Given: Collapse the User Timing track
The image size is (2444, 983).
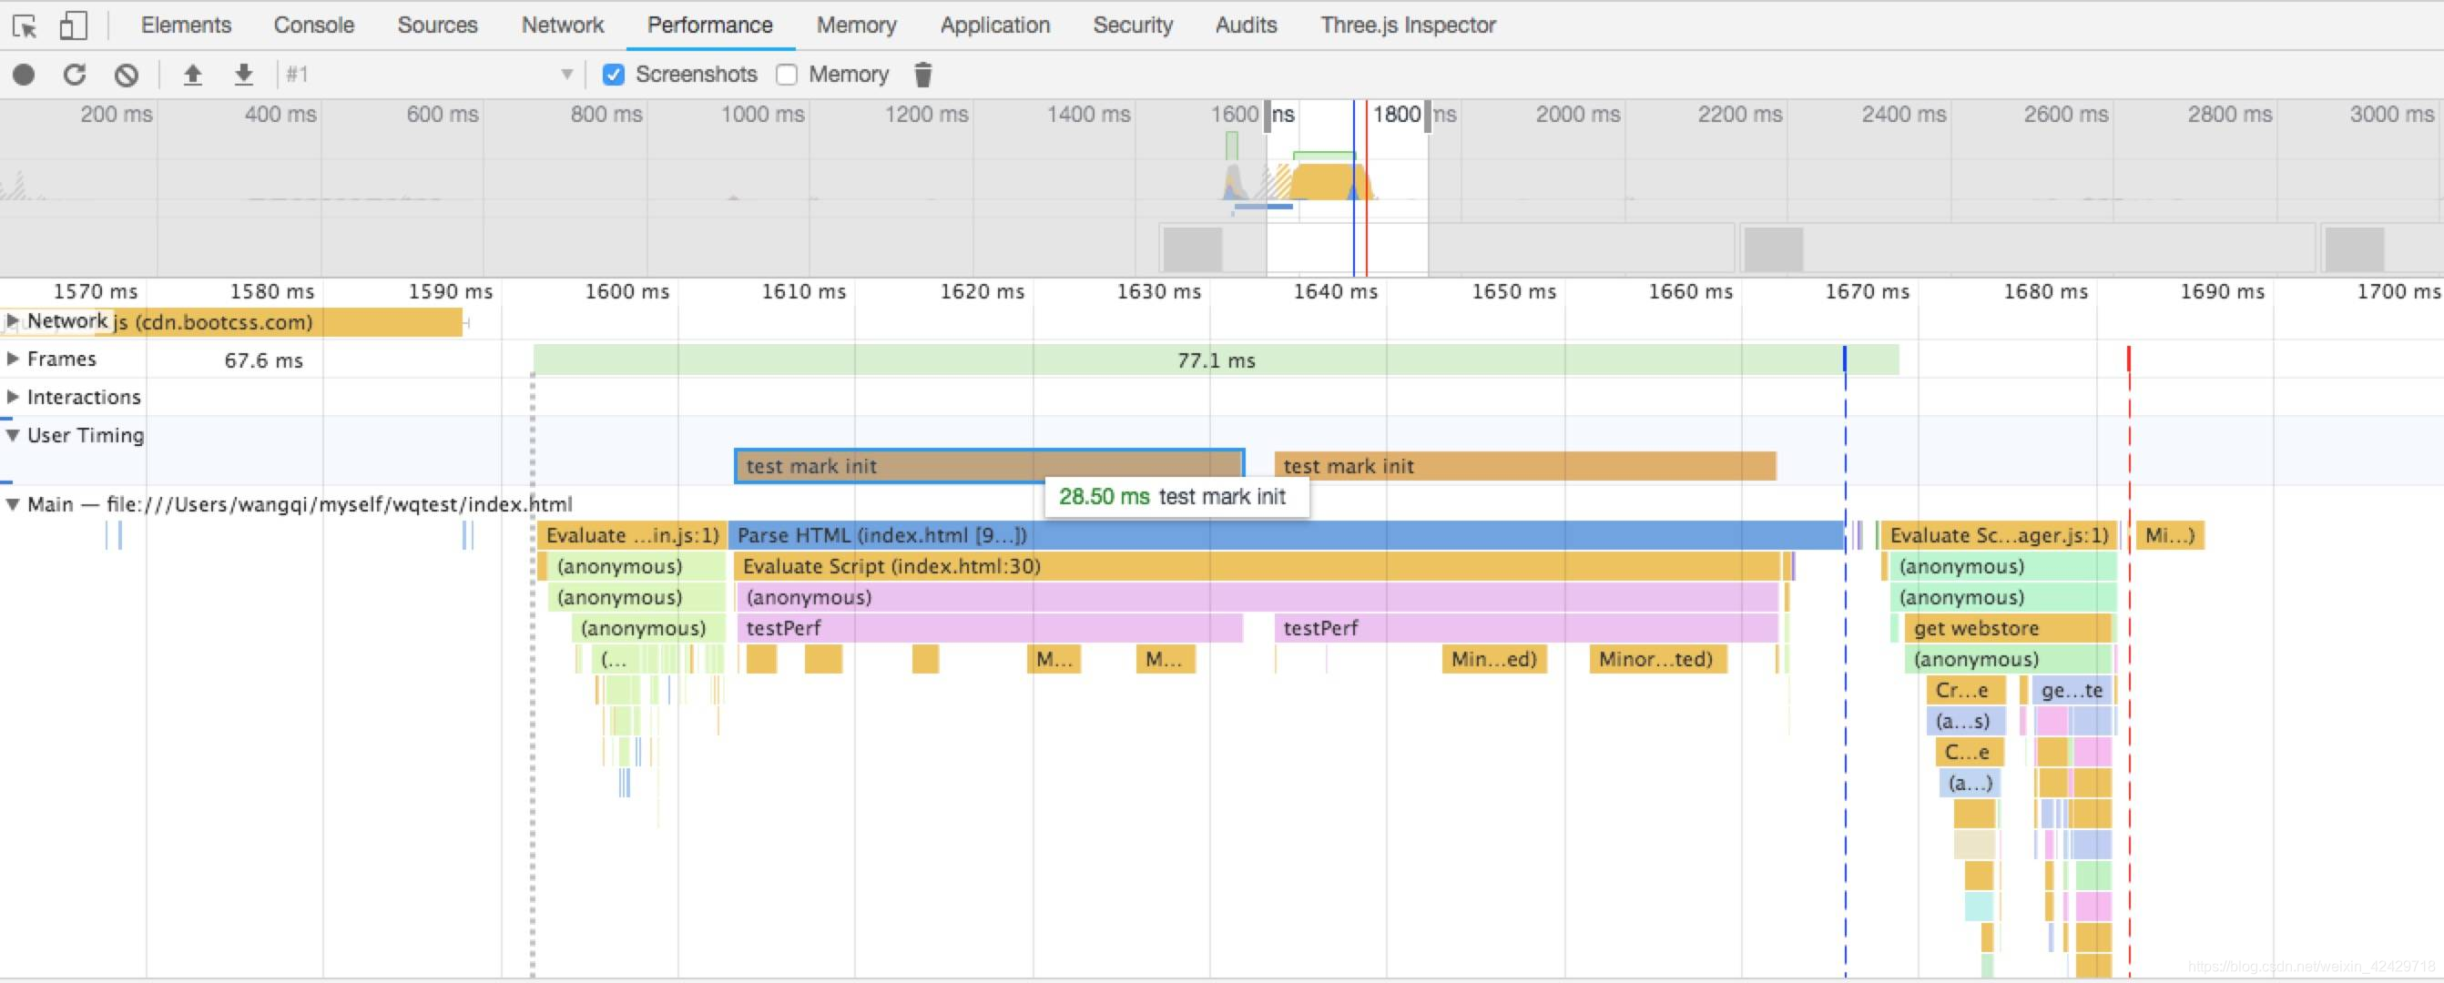Looking at the screenshot, I should click(13, 436).
